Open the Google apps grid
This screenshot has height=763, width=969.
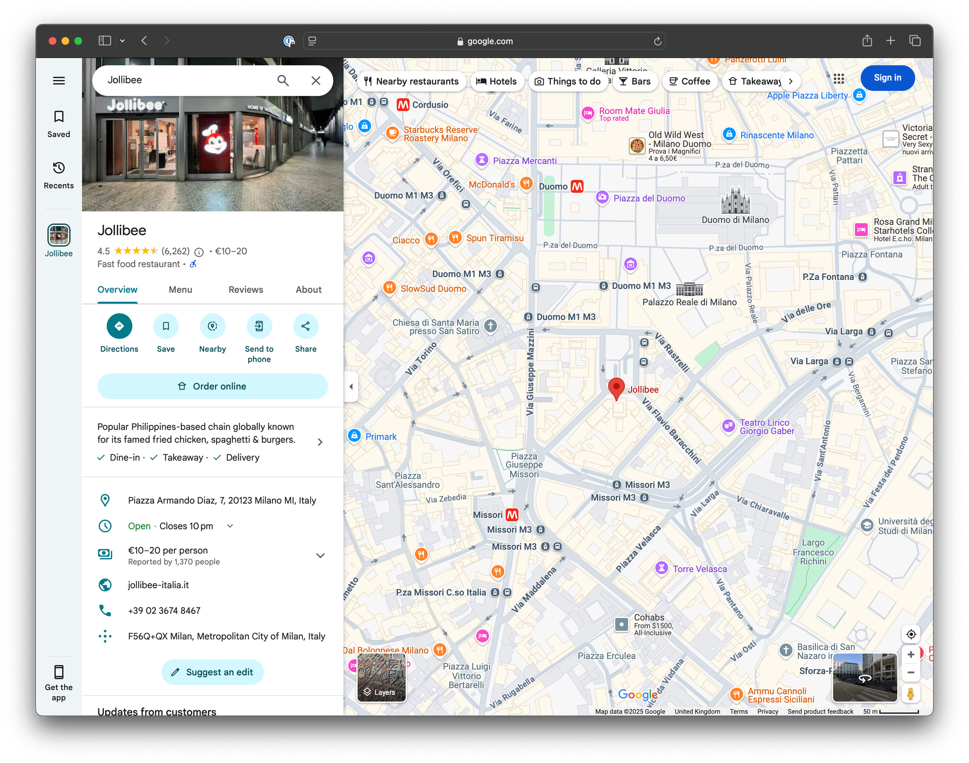coord(838,78)
